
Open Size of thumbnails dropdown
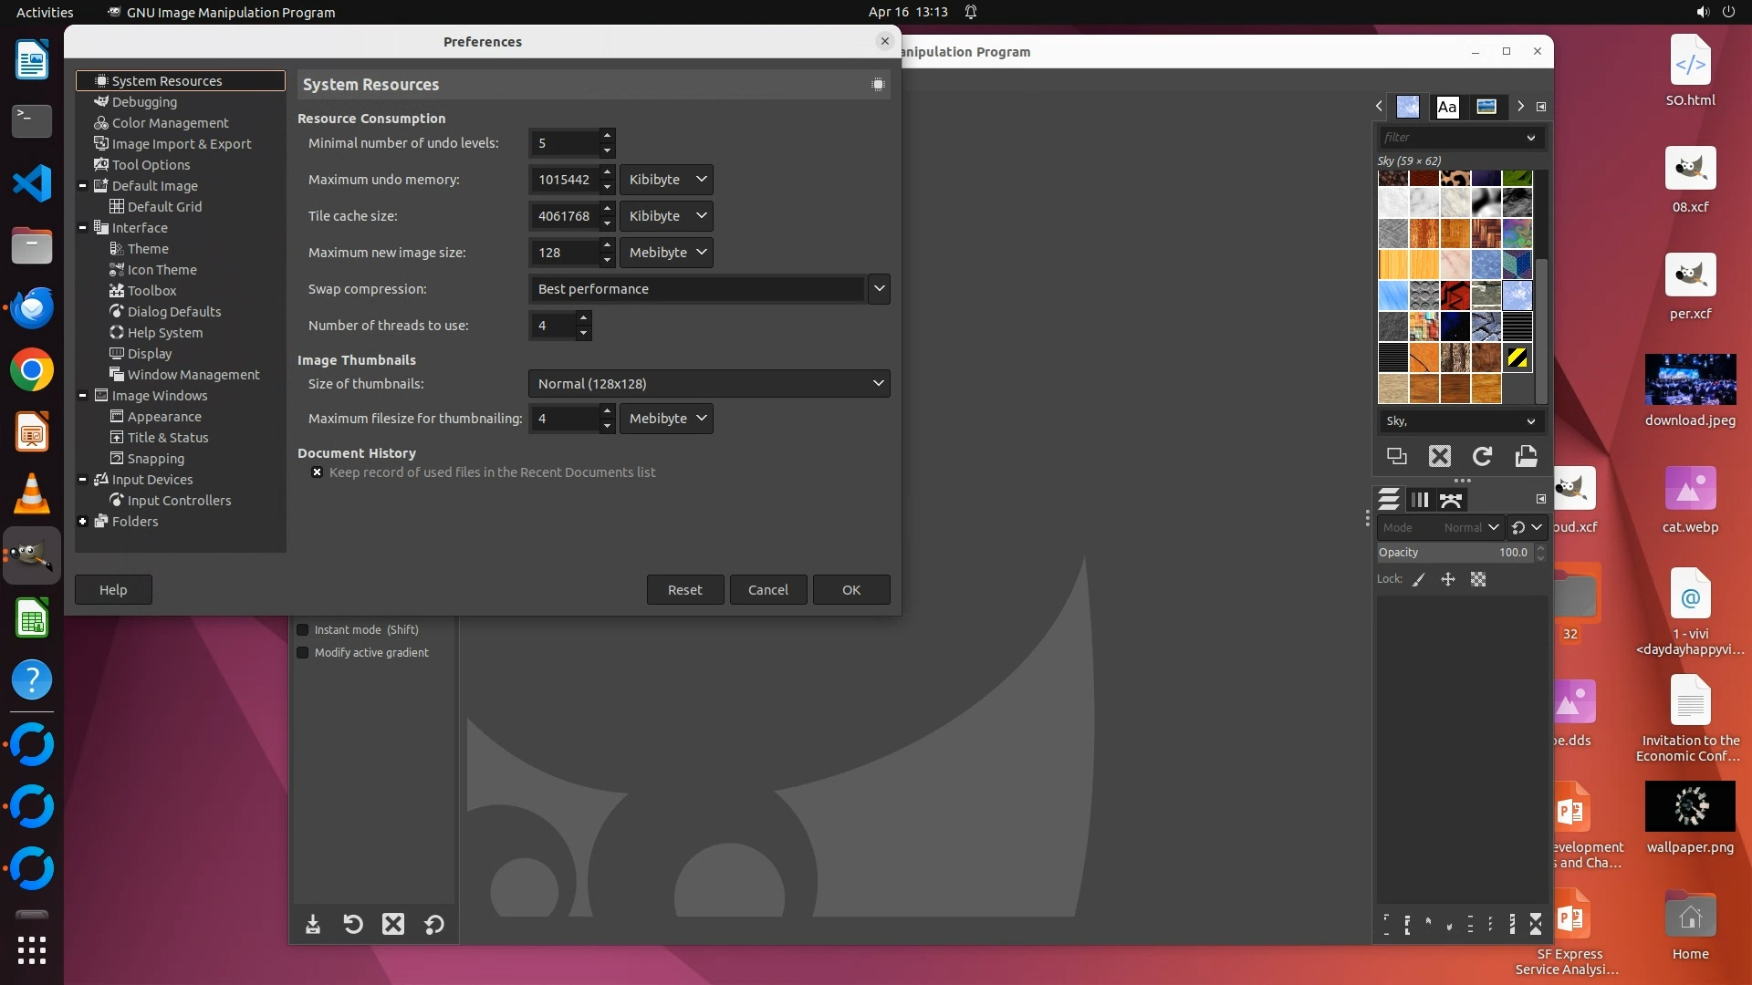click(708, 384)
